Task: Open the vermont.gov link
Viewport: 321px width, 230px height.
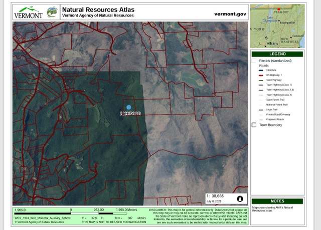Action: pos(230,14)
